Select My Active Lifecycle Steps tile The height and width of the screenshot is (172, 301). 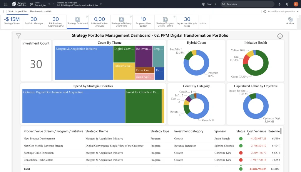pyautogui.click(x=187, y=22)
